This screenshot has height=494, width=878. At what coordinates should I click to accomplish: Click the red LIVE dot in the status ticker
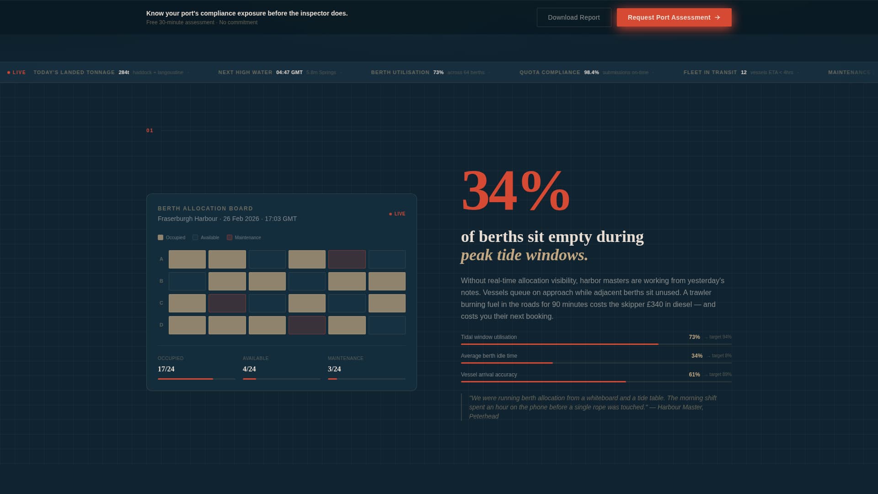9,72
